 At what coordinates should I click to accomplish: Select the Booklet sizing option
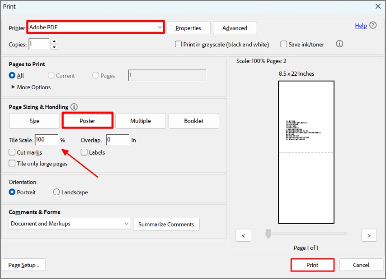[x=193, y=121]
